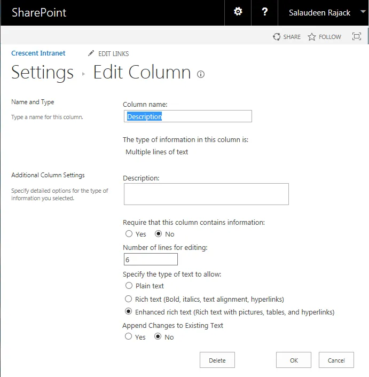Click the Follow star icon

click(312, 37)
